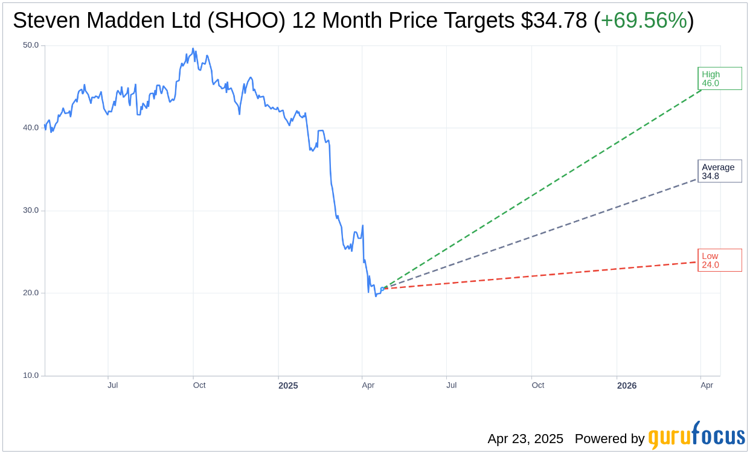Viewport: 750px width, 454px height.
Task: Click the red dashed low-target line
Action: [x=543, y=275]
